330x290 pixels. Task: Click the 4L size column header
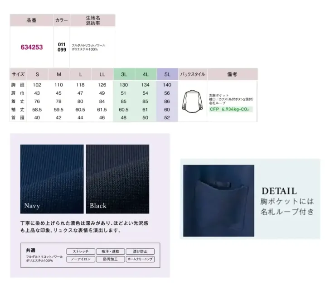(x=146, y=74)
